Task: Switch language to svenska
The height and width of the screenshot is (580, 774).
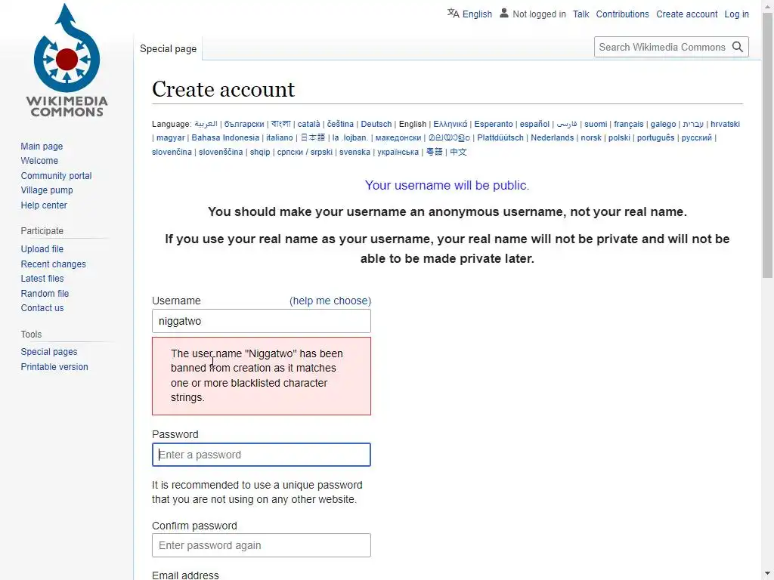Action: click(354, 152)
